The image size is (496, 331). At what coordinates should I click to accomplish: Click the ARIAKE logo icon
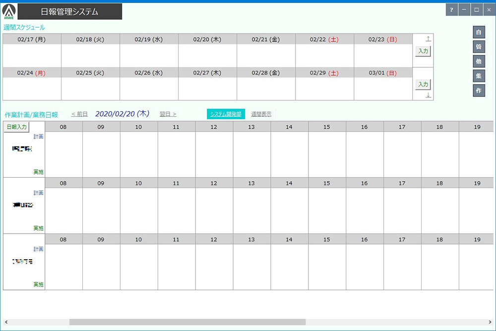(x=9, y=12)
